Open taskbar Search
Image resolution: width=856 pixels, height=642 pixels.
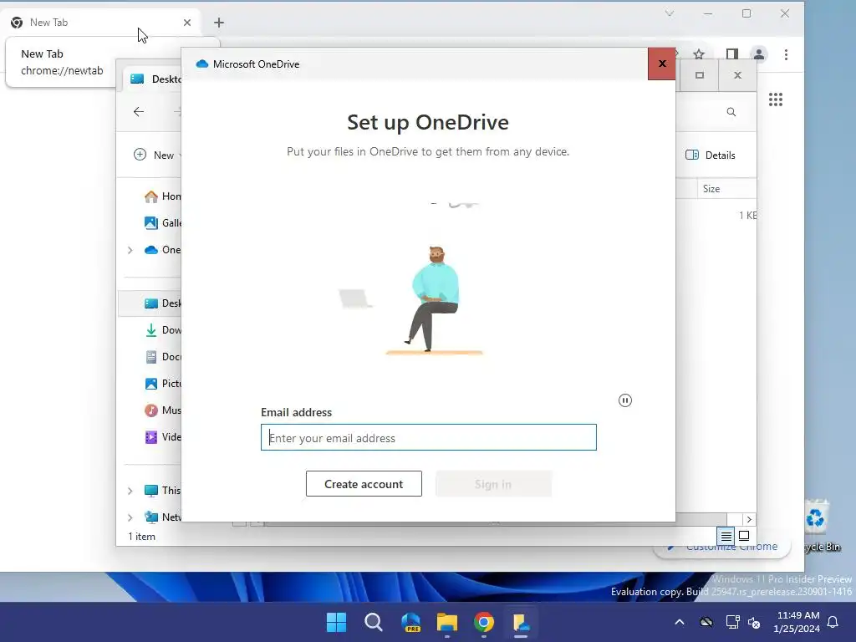coord(374,622)
